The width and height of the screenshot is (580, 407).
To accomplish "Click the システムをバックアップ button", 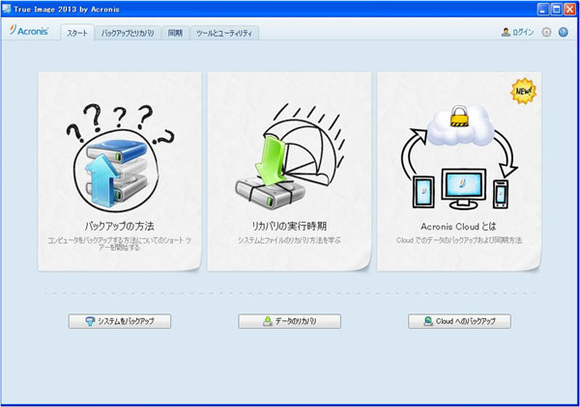I will pyautogui.click(x=120, y=321).
